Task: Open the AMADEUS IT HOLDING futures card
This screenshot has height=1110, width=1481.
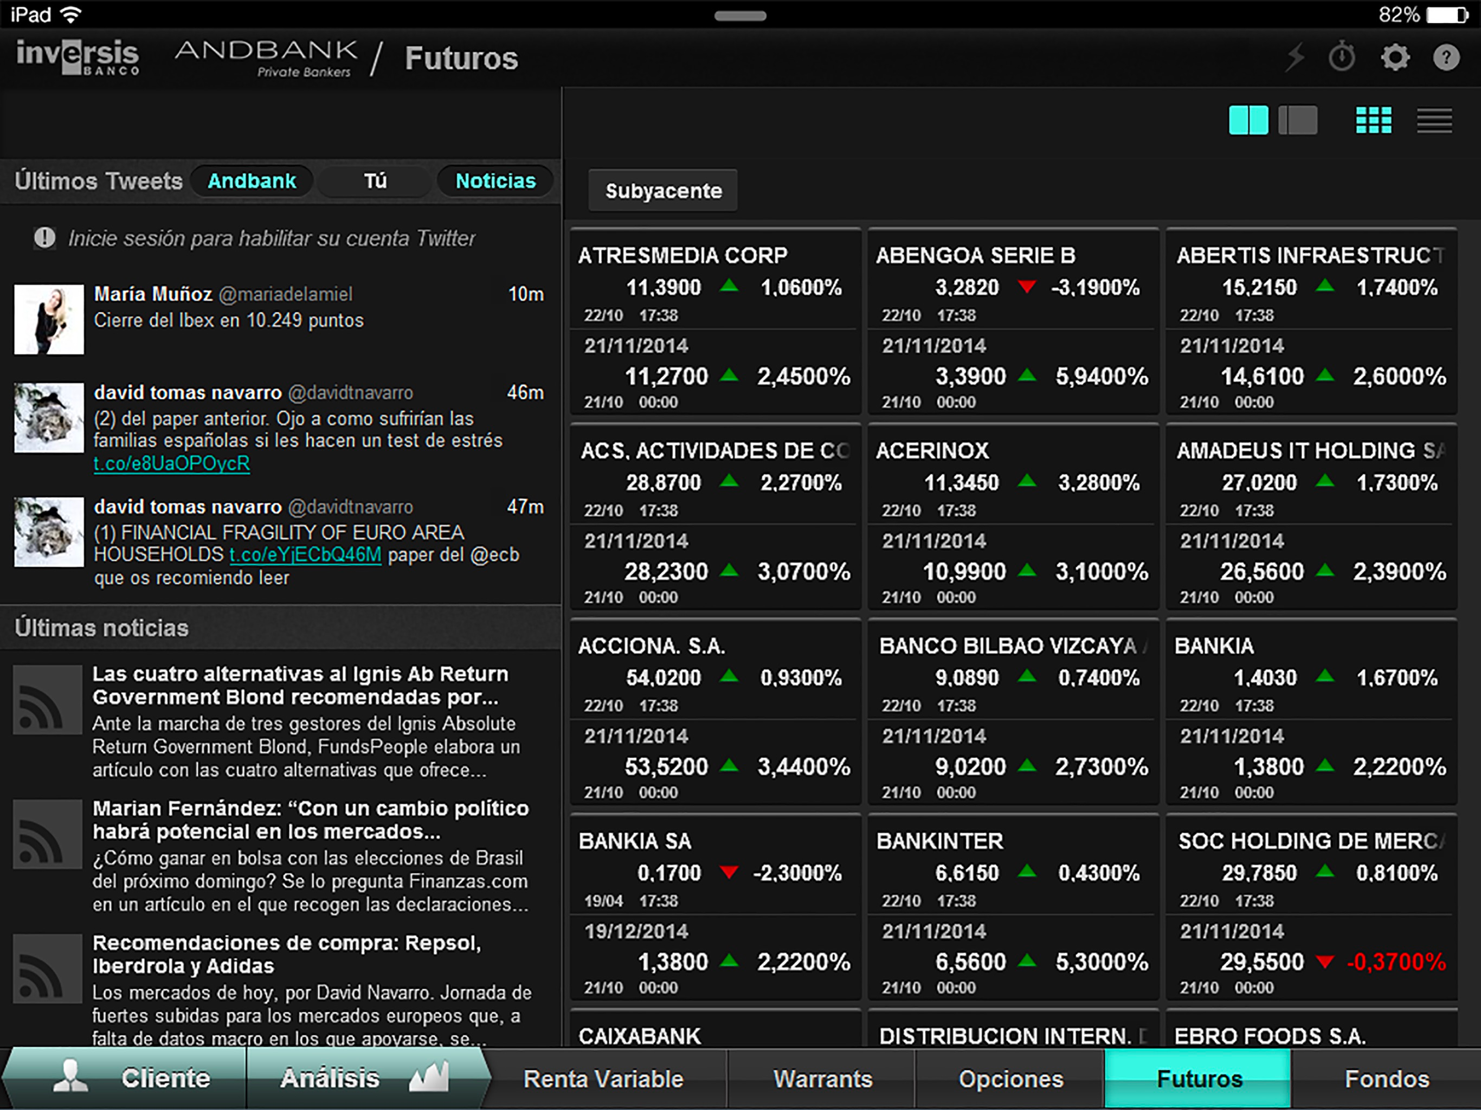Action: 1312,517
